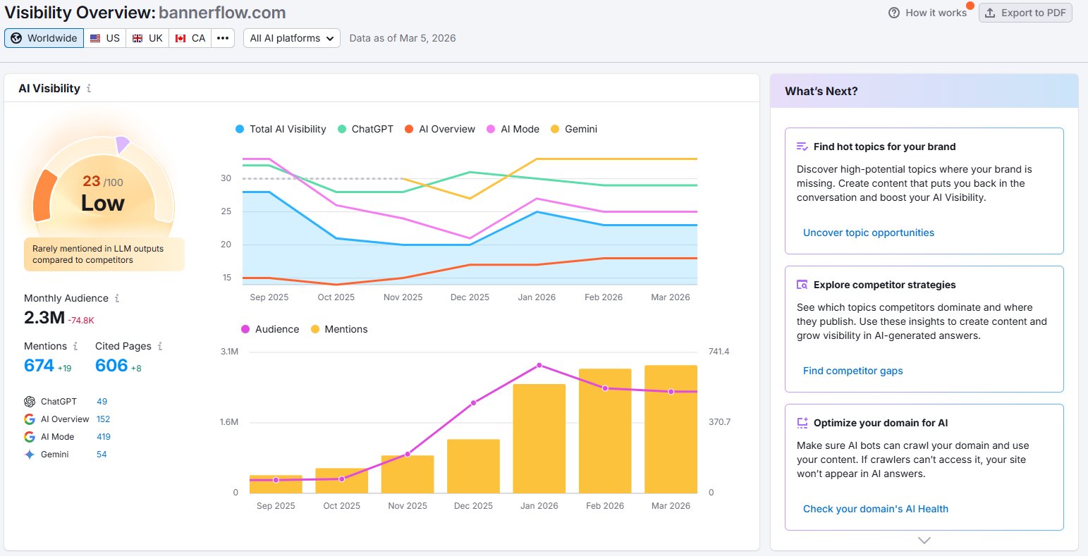Click the bannerflow.com domain title
The image size is (1088, 556).
(x=222, y=13)
